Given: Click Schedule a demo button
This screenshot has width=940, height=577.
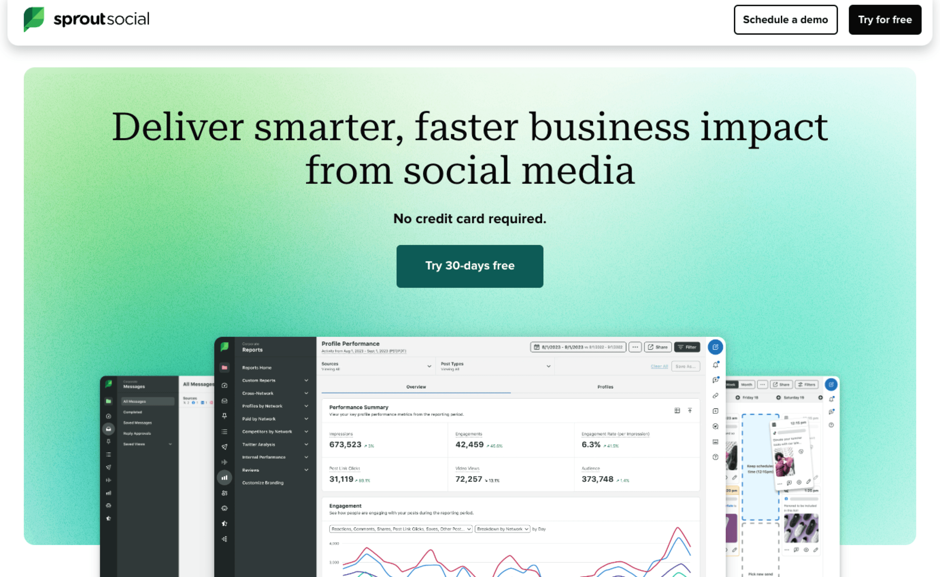Looking at the screenshot, I should coord(786,19).
